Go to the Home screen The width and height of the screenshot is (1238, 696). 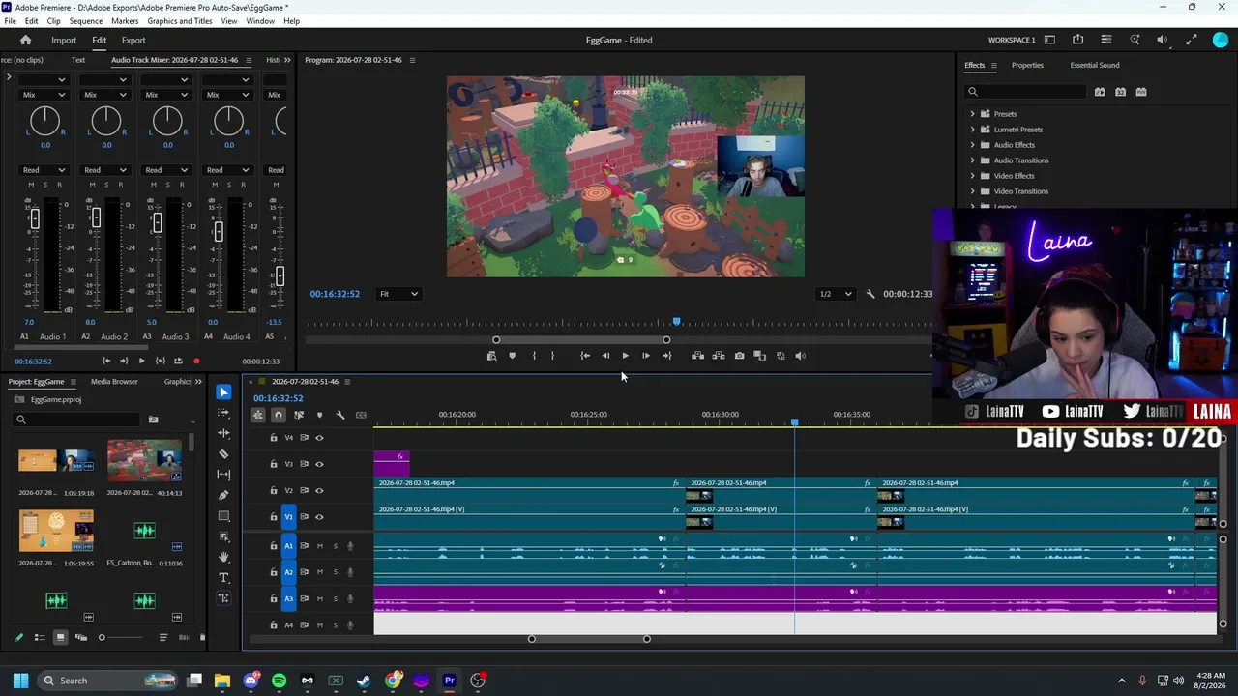pos(26,41)
